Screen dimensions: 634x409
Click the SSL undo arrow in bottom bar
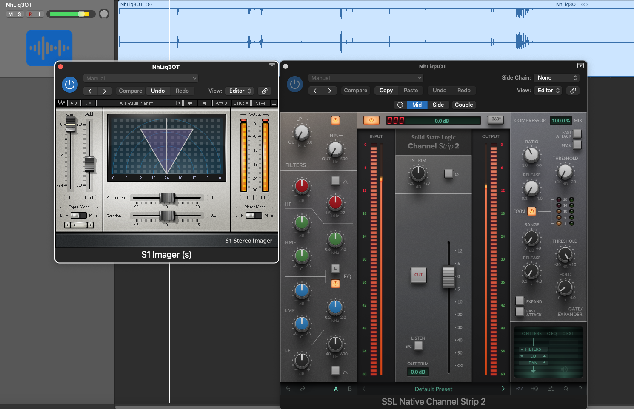pos(288,389)
